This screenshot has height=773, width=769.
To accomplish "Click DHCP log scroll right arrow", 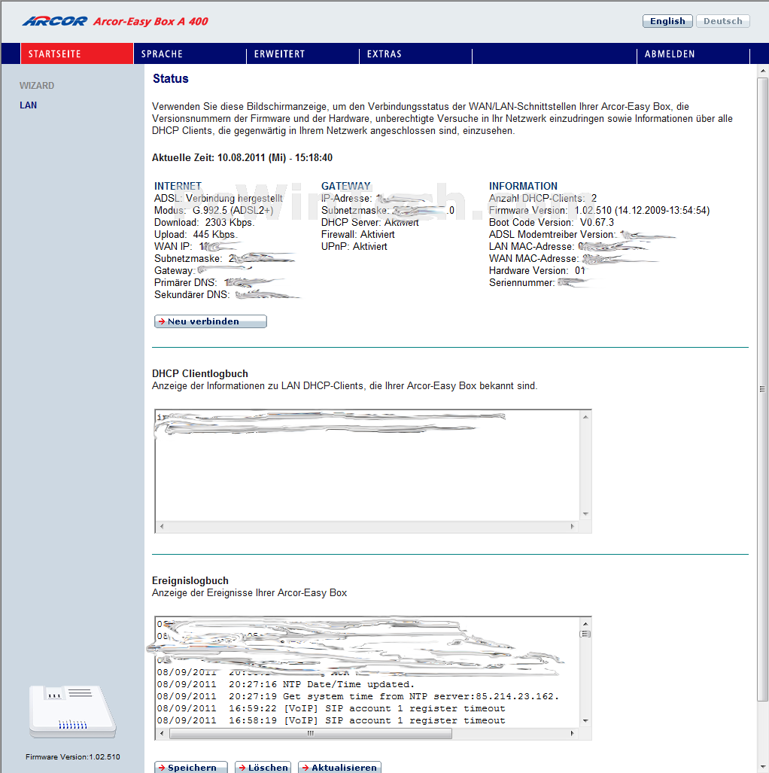I will [x=573, y=527].
